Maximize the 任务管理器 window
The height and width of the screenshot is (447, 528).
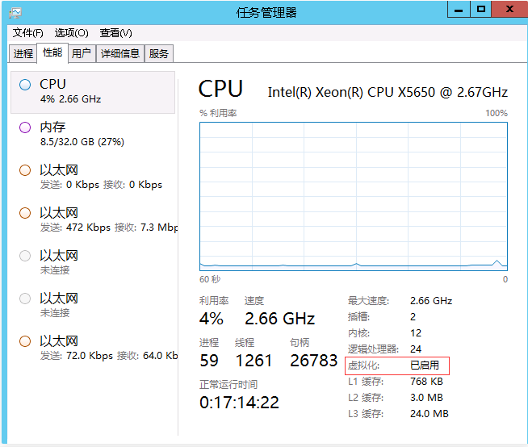point(481,9)
